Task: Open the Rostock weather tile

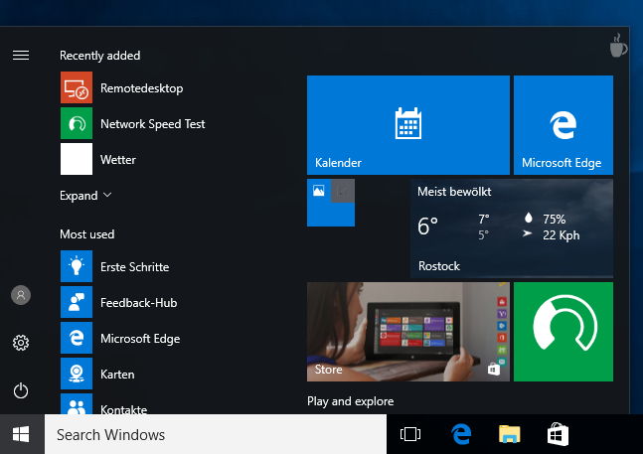Action: [x=512, y=228]
